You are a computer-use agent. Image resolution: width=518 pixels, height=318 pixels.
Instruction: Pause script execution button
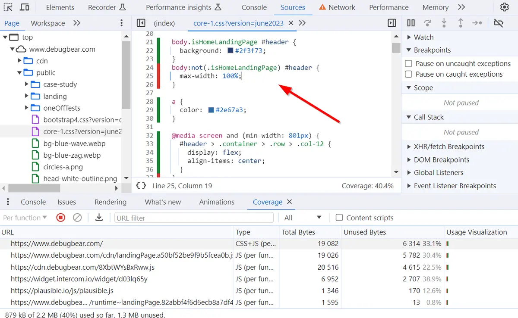pos(411,23)
